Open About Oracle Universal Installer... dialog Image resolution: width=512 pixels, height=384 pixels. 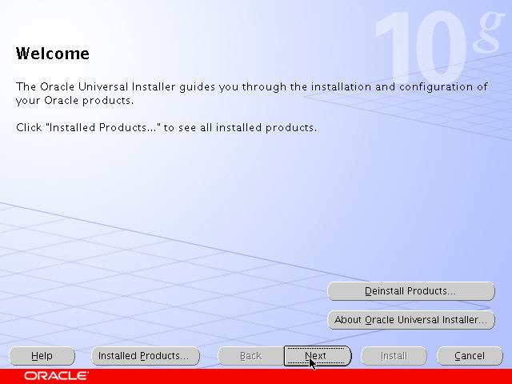click(x=411, y=320)
